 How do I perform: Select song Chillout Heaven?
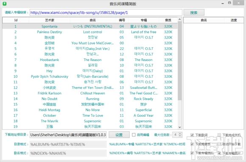click(92, 93)
